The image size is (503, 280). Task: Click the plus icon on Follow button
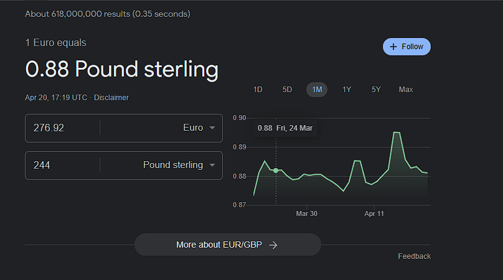click(x=393, y=47)
